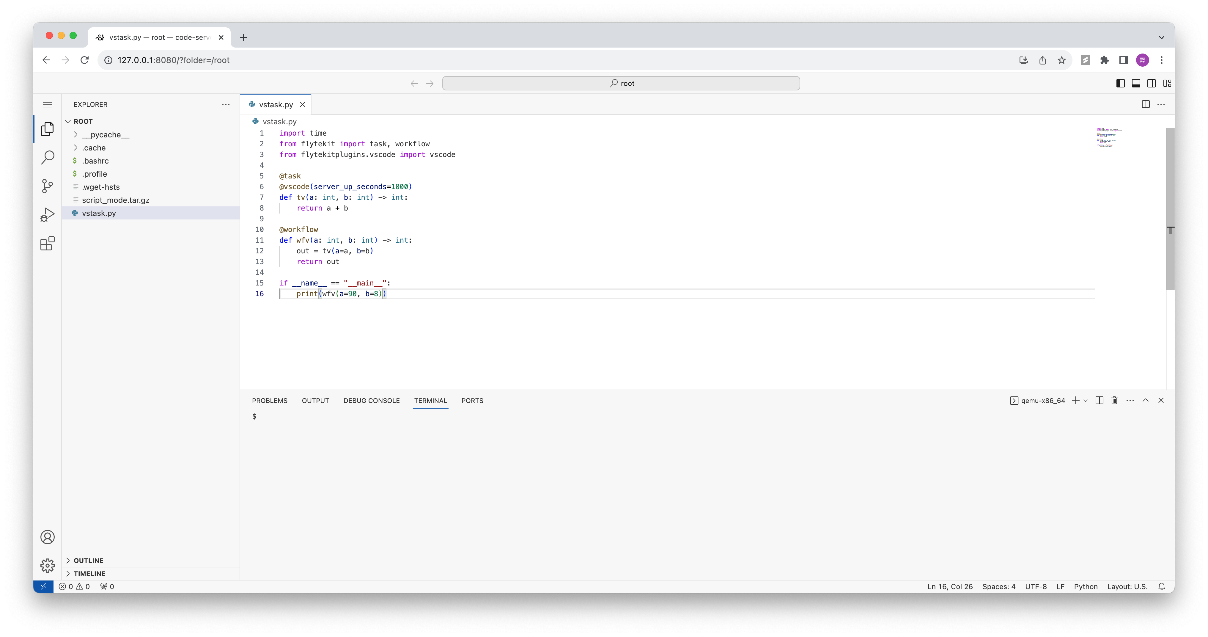Maximize the terminal panel size
1208x637 pixels.
pyautogui.click(x=1146, y=400)
